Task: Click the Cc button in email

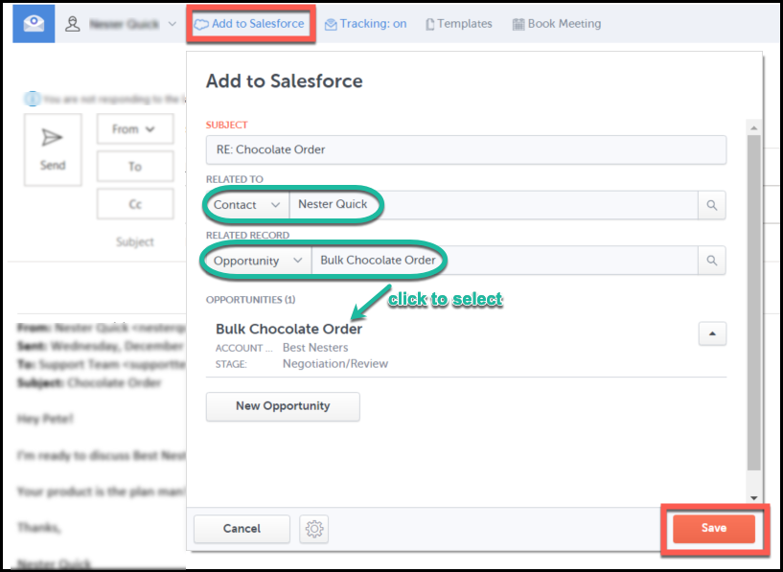Action: tap(135, 204)
